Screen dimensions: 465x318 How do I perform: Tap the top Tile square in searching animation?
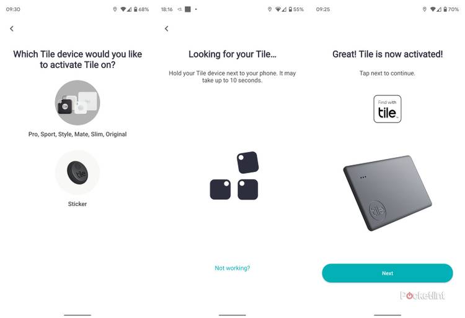247,162
